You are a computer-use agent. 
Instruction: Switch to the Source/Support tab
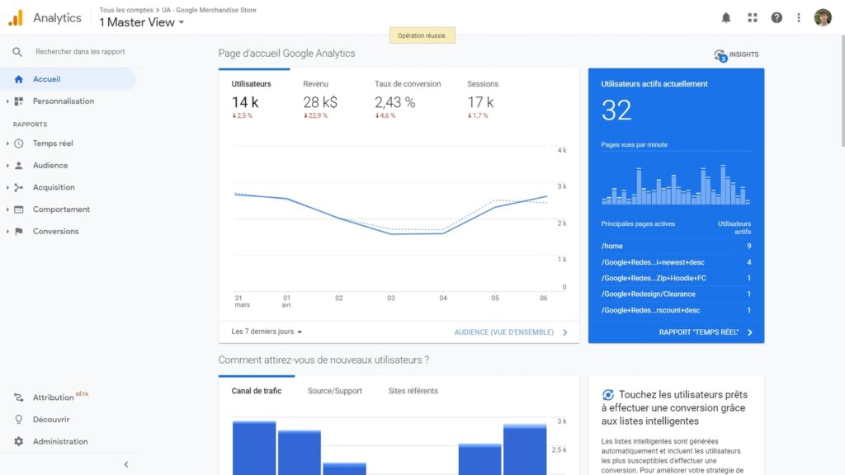point(334,391)
